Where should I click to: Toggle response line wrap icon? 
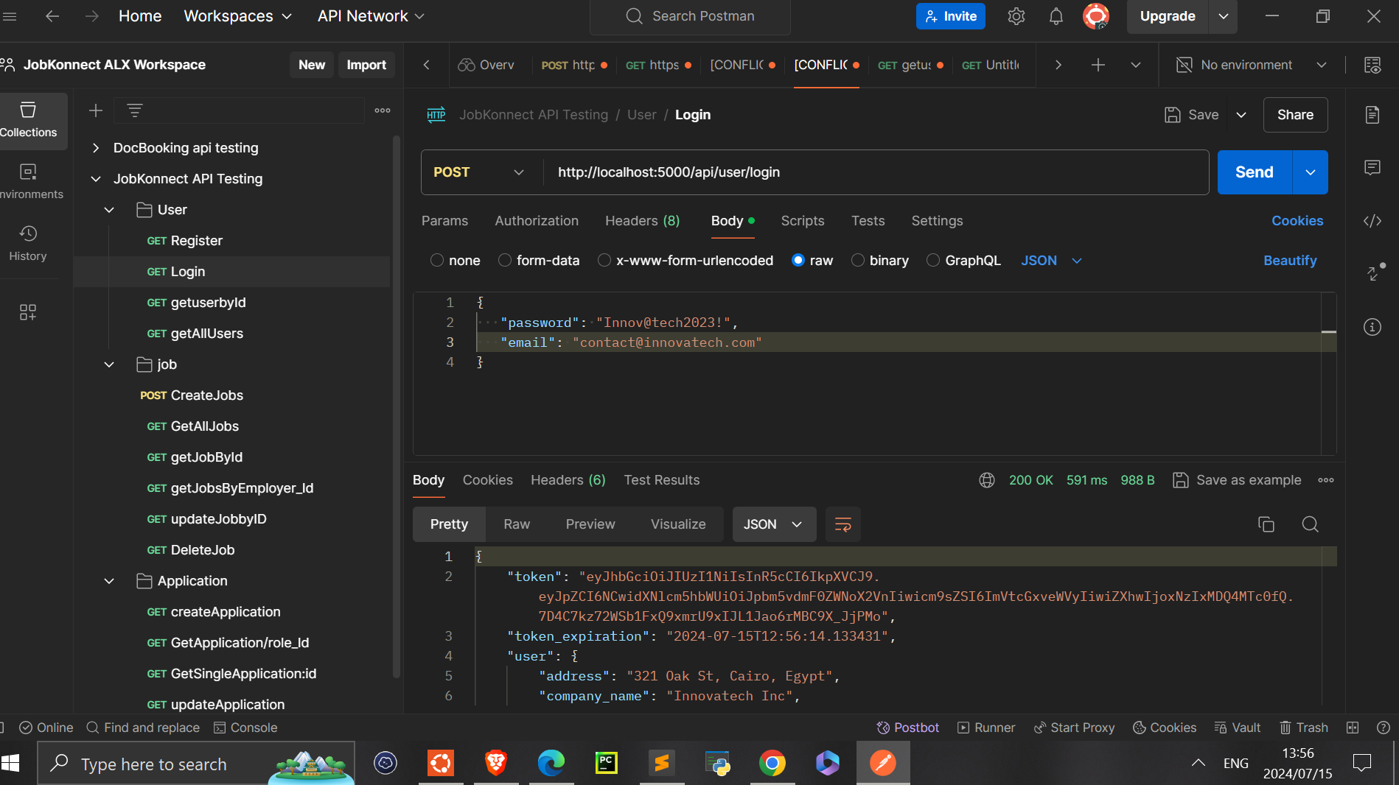(x=843, y=524)
